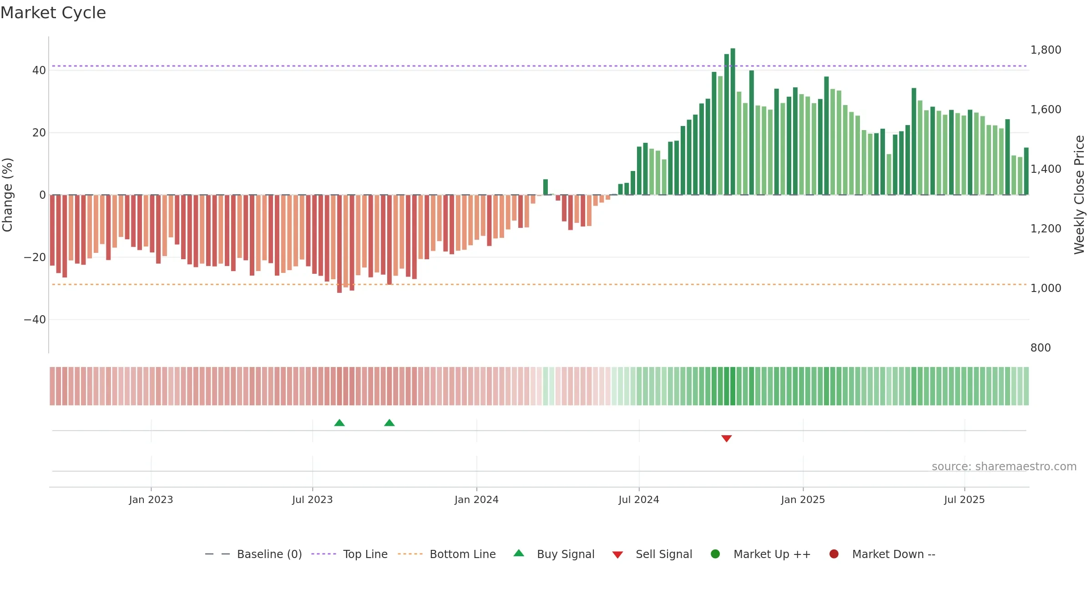
Task: Click the first buy signal marker after Jul 2023
Action: pyautogui.click(x=339, y=423)
